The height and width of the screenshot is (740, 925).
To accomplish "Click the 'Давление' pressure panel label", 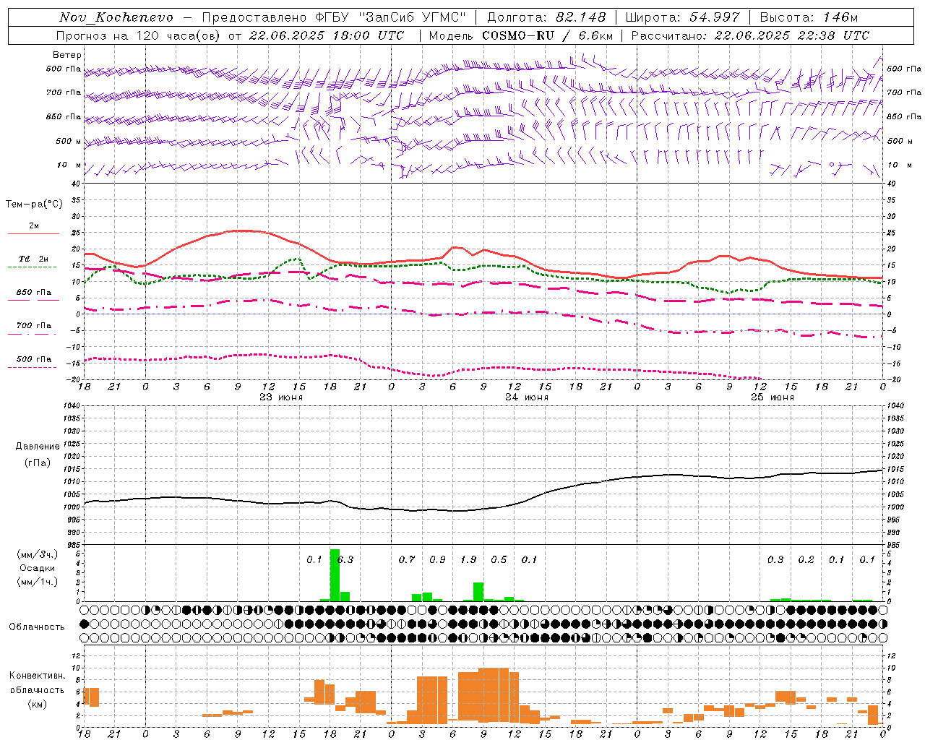I will pos(38,447).
